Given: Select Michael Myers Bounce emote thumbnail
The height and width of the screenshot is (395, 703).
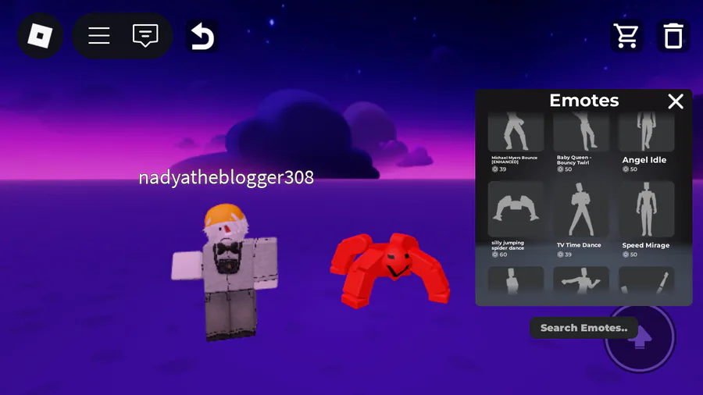Looking at the screenshot, I should 516,132.
